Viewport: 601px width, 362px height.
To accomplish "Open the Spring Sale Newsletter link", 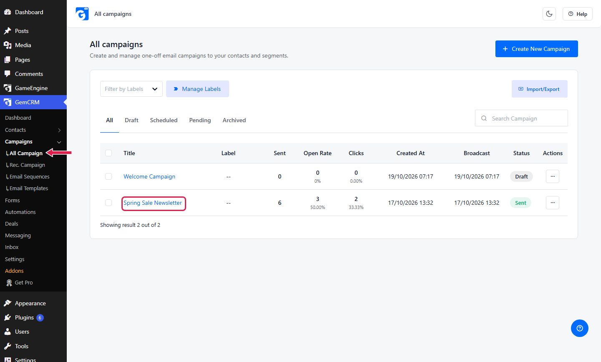I will (x=153, y=203).
